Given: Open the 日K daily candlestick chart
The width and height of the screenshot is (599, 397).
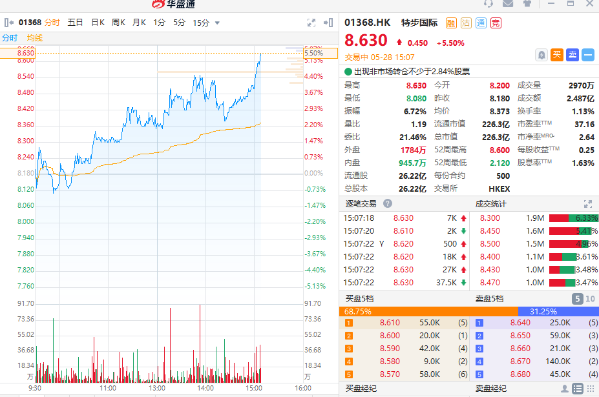Looking at the screenshot, I should (x=98, y=23).
